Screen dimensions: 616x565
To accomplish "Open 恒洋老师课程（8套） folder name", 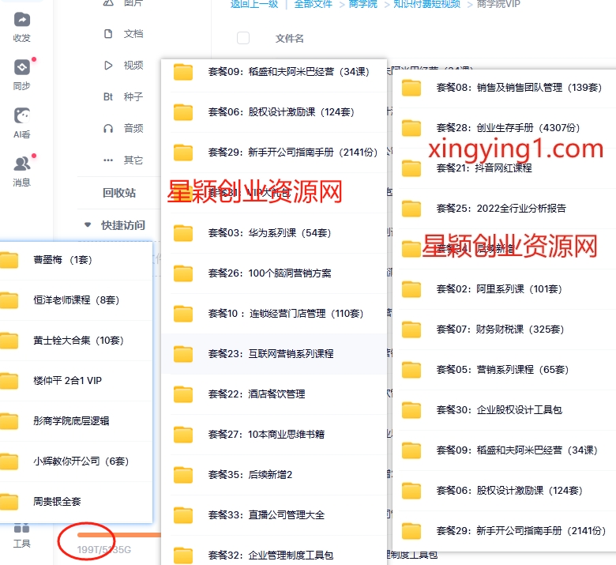I will tap(77, 300).
